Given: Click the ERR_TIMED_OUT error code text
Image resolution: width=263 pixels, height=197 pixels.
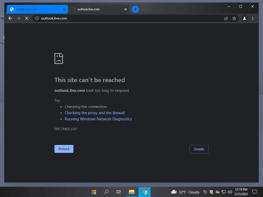Looking at the screenshot, I should [66, 129].
